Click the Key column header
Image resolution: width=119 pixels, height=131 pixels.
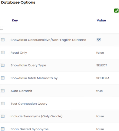pyautogui.click(x=15, y=20)
